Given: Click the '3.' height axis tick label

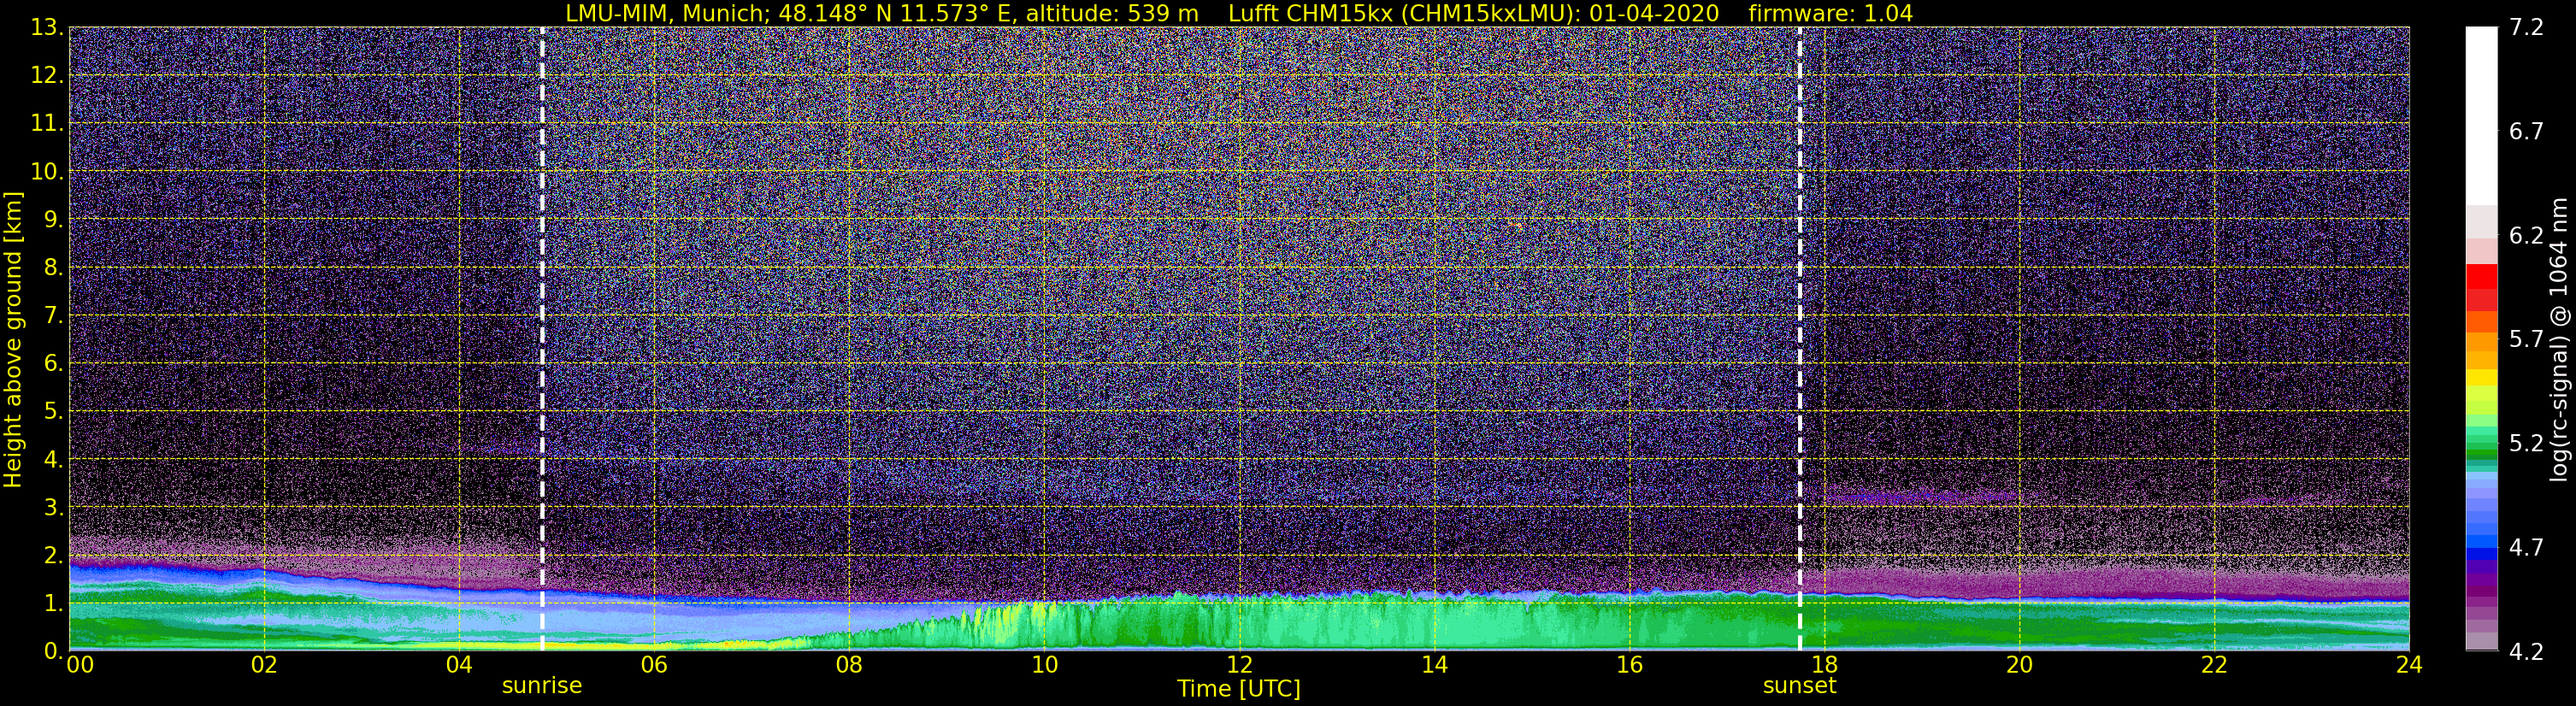Looking at the screenshot, I should 54,507.
